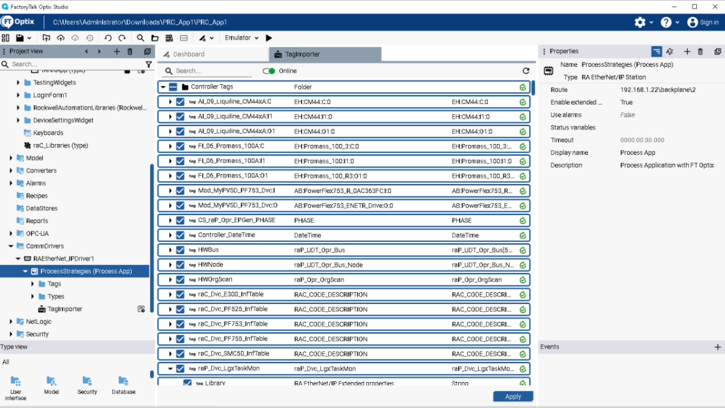Add a node with the Project view plus icon

click(x=117, y=51)
